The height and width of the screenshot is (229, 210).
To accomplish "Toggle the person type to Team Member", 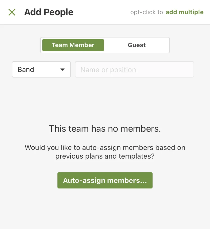I will pos(73,45).
